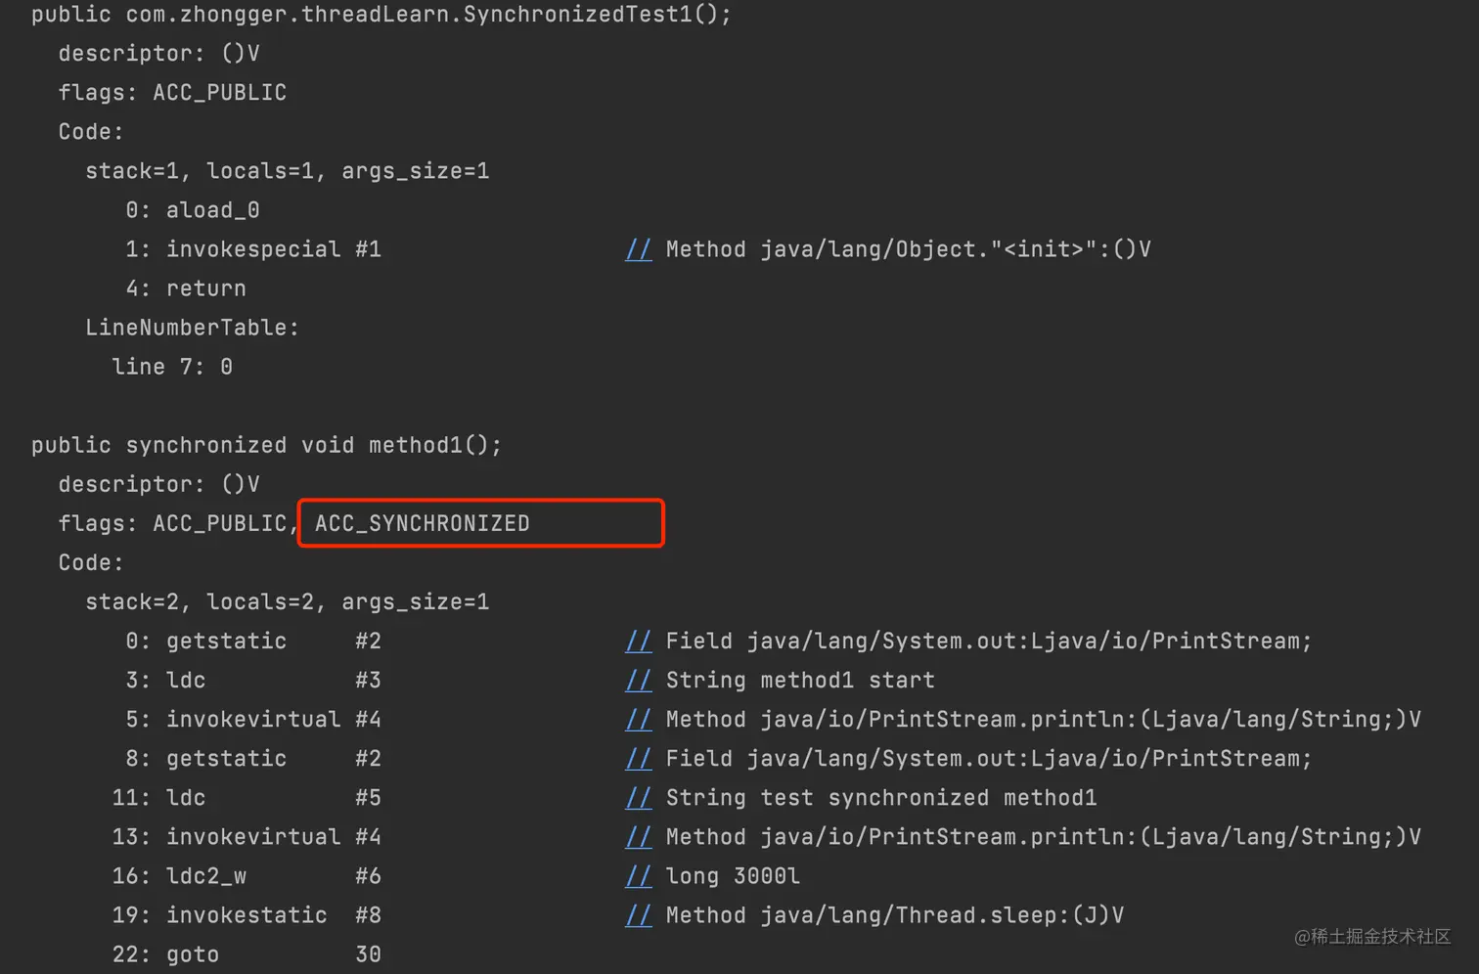Screen dimensions: 1479x974
Task: Click the '8: getstatic #2' instruction
Action: coord(253,758)
